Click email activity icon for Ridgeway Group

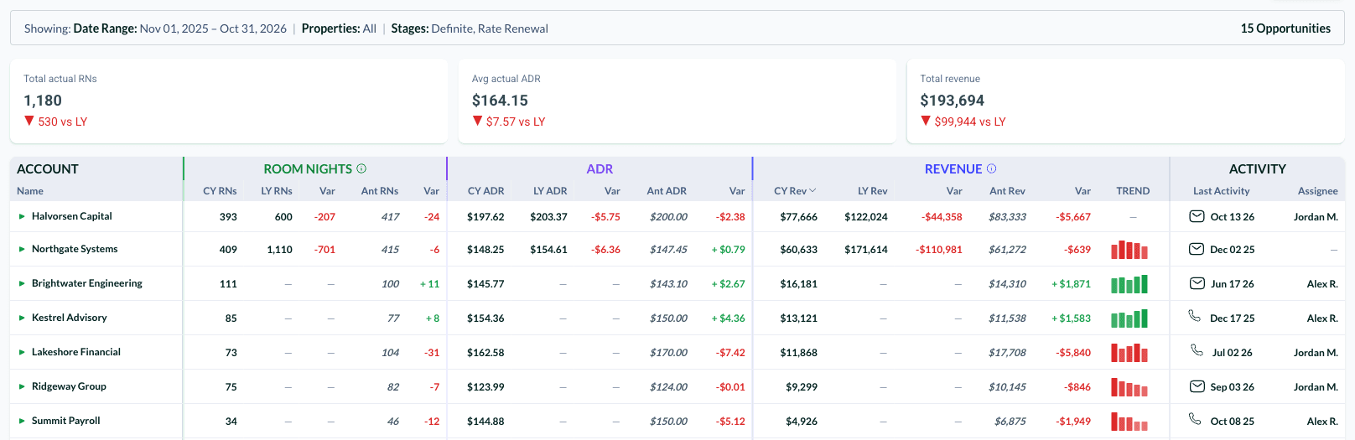pyautogui.click(x=1197, y=386)
